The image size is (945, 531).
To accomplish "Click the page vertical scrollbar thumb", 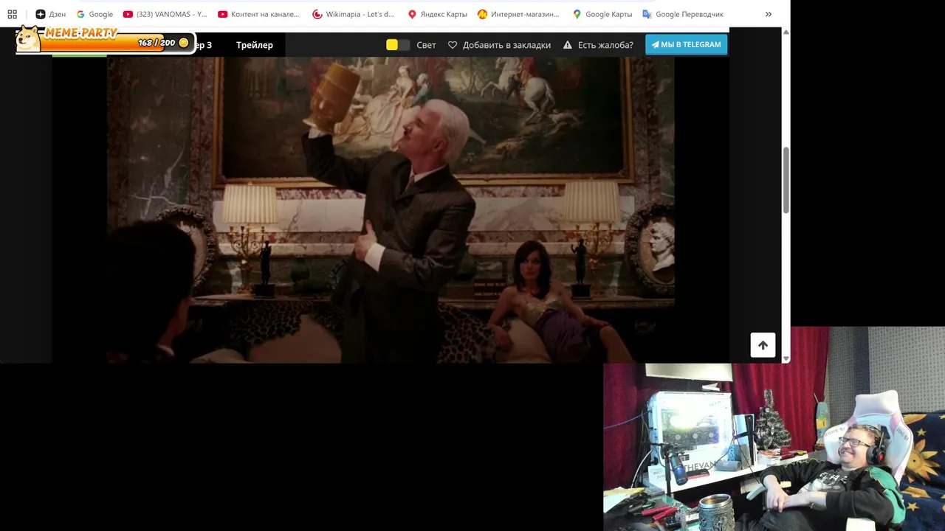I will point(786,181).
